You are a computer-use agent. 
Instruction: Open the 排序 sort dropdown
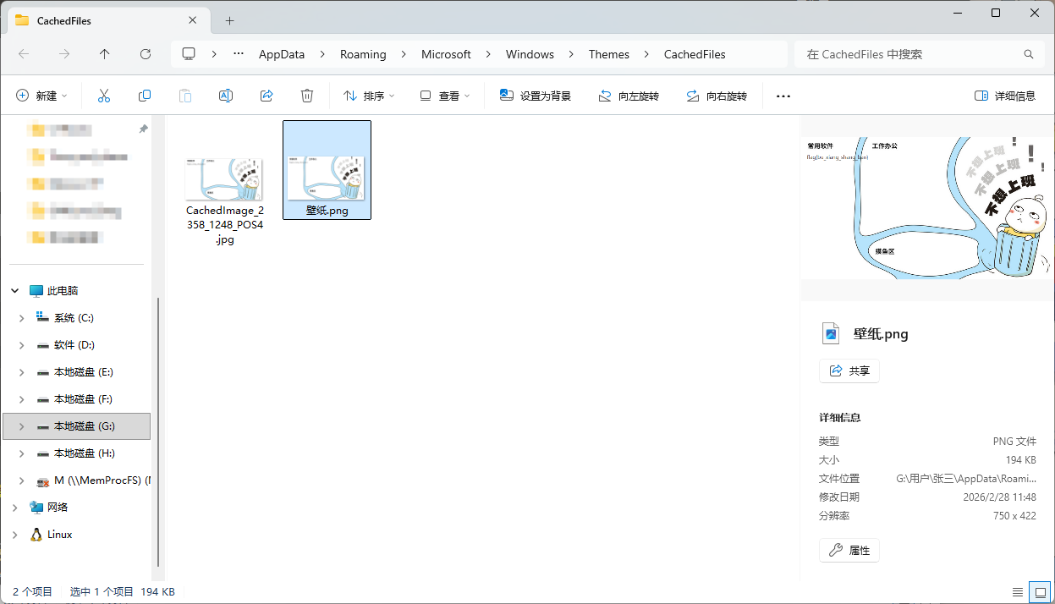[x=369, y=96]
